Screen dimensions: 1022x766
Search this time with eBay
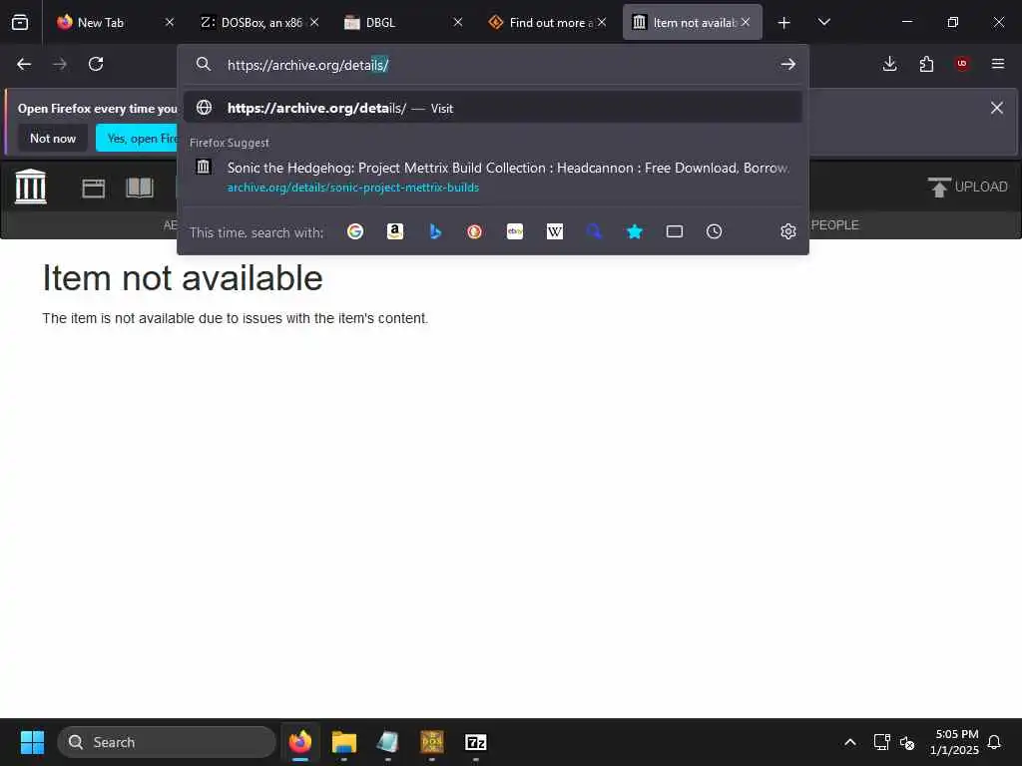click(x=515, y=231)
